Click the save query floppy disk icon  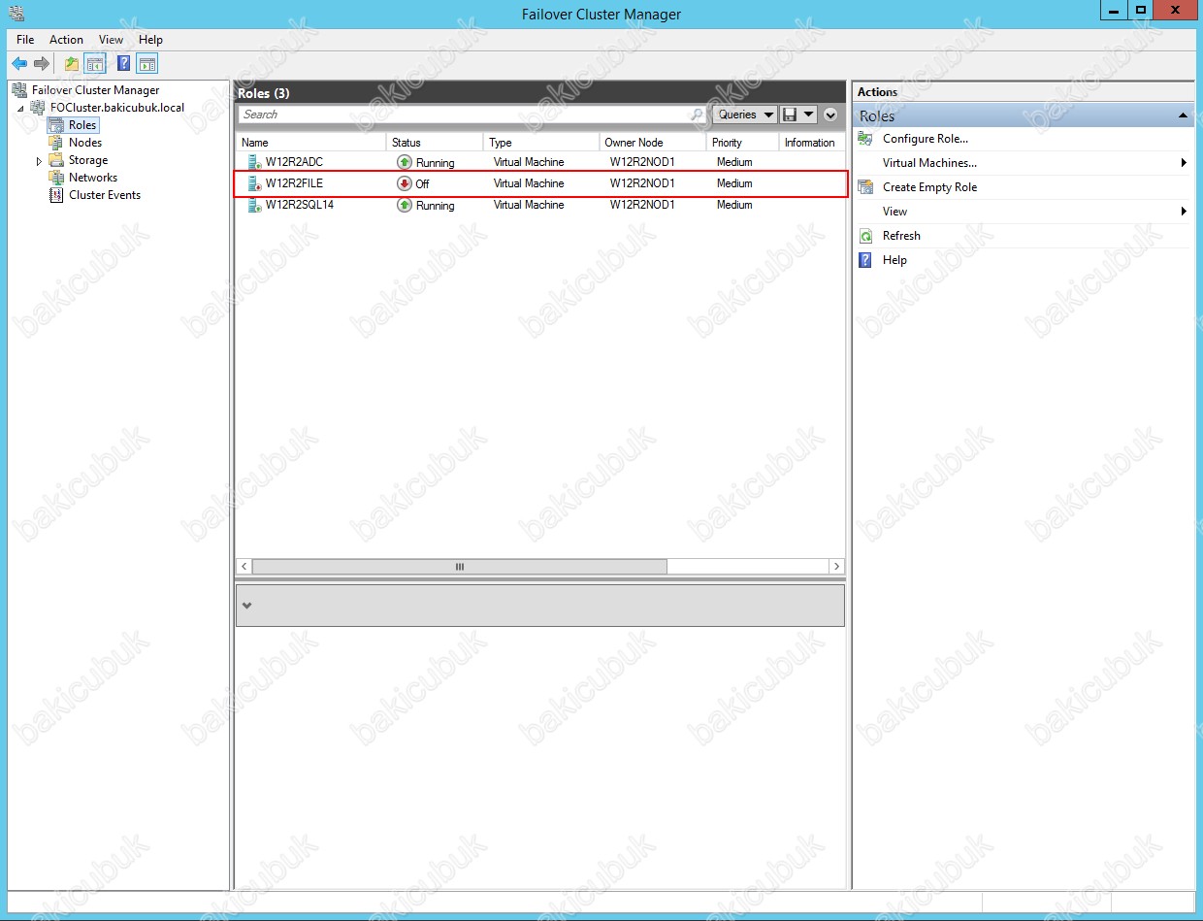(790, 115)
